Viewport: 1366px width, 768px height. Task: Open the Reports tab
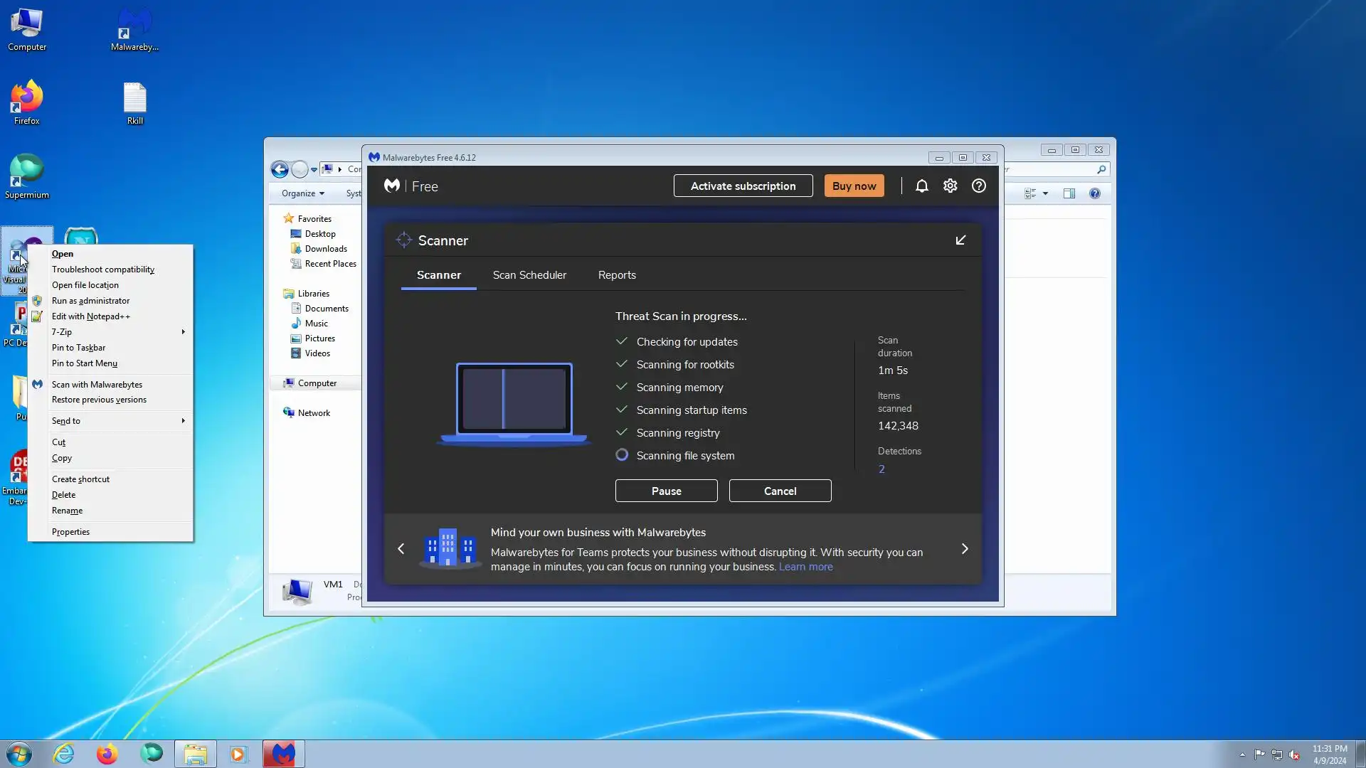click(617, 275)
